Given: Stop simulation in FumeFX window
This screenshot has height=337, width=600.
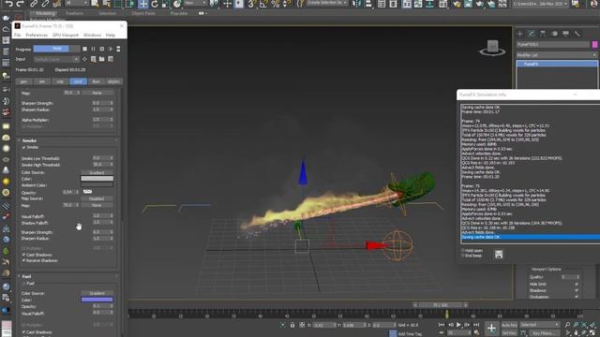Looking at the screenshot, I should tap(84, 49).
